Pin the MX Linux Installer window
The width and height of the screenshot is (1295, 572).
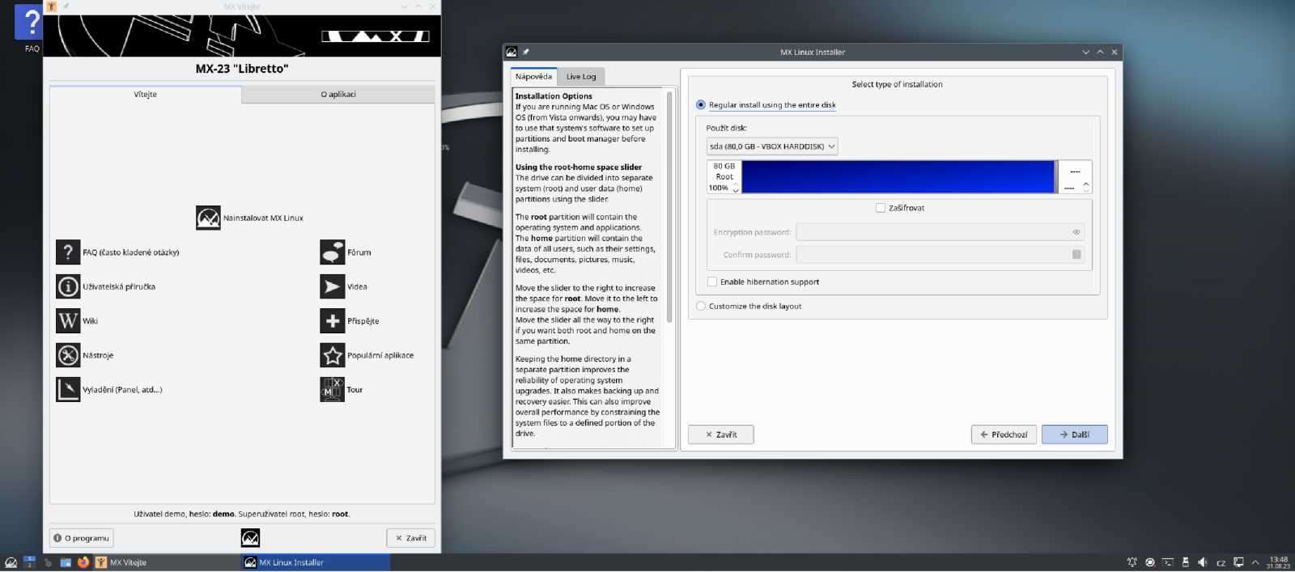[x=526, y=52]
